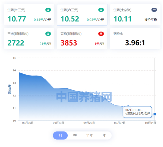Click the down arrow icon on 生猪(外三元) card
The image size is (163, 147).
point(48,10)
